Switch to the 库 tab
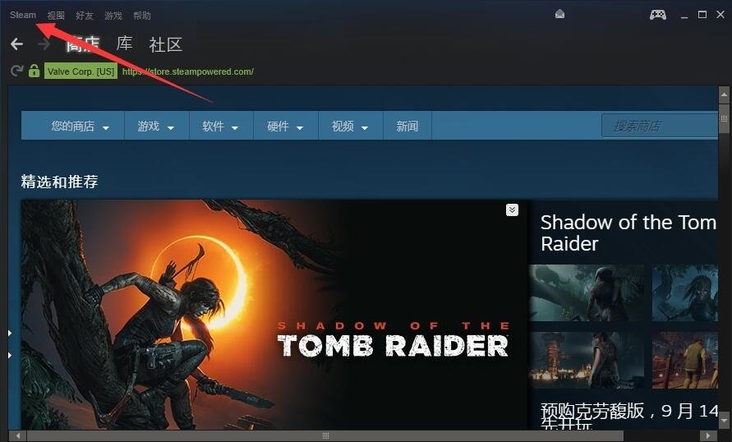Image resolution: width=732 pixels, height=442 pixels. click(x=125, y=44)
